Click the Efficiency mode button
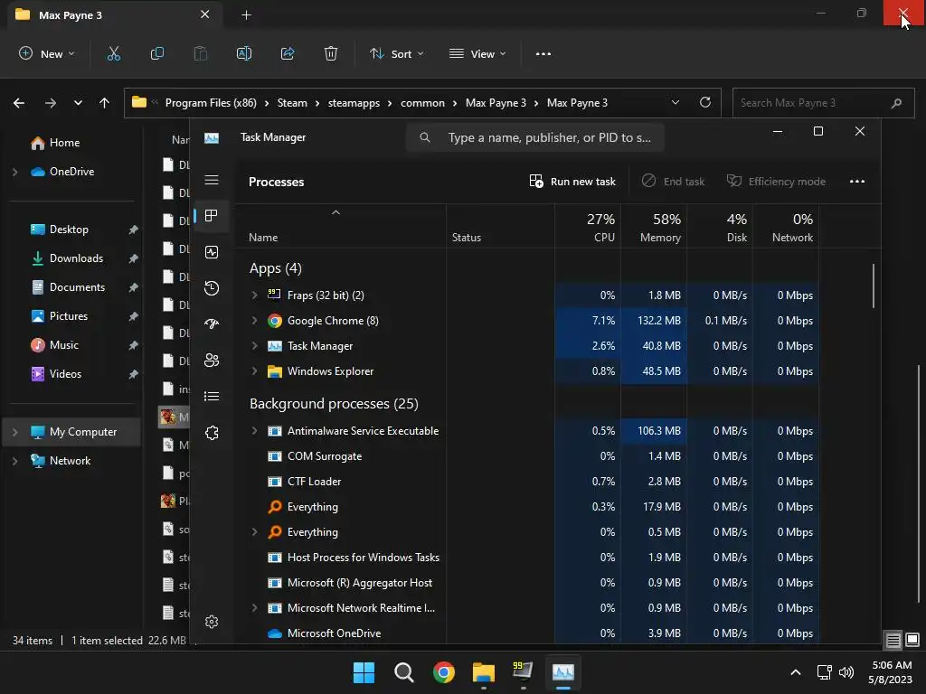 coord(776,181)
